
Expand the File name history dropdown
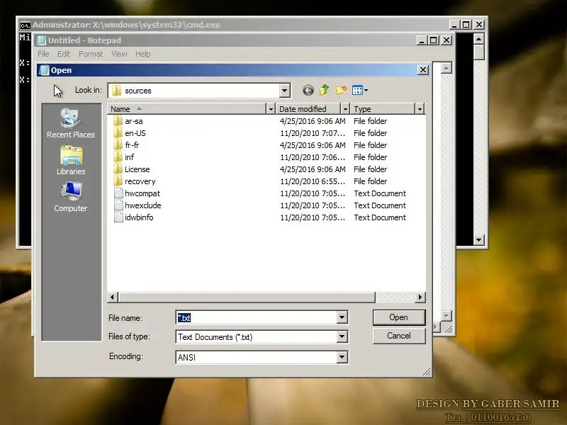tap(342, 317)
